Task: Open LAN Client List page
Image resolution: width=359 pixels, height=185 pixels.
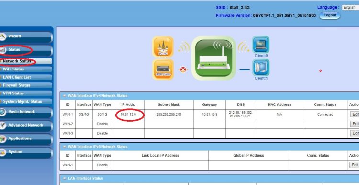Action: point(26,77)
